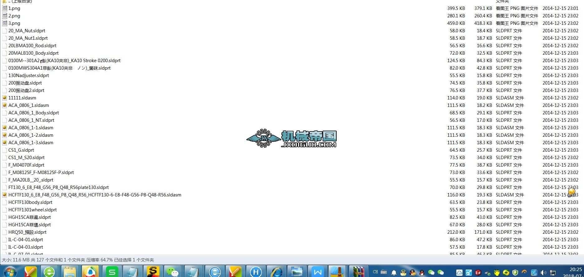The width and height of the screenshot is (584, 277).
Task: Select file CS1_G.sldprt
Action: click(x=21, y=150)
